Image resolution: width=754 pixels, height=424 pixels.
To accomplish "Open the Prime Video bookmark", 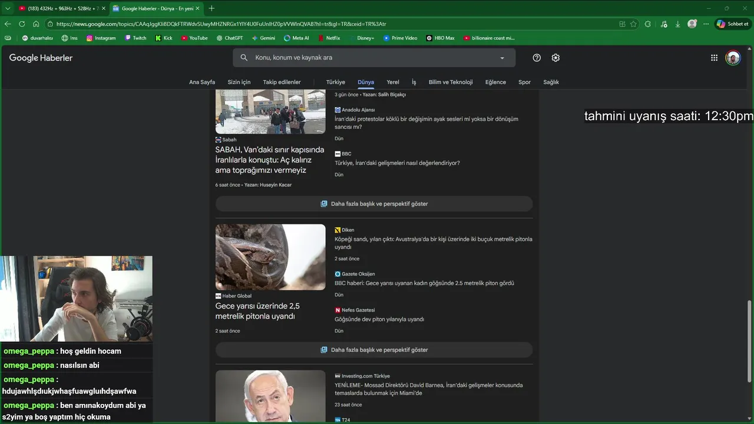I will click(400, 38).
